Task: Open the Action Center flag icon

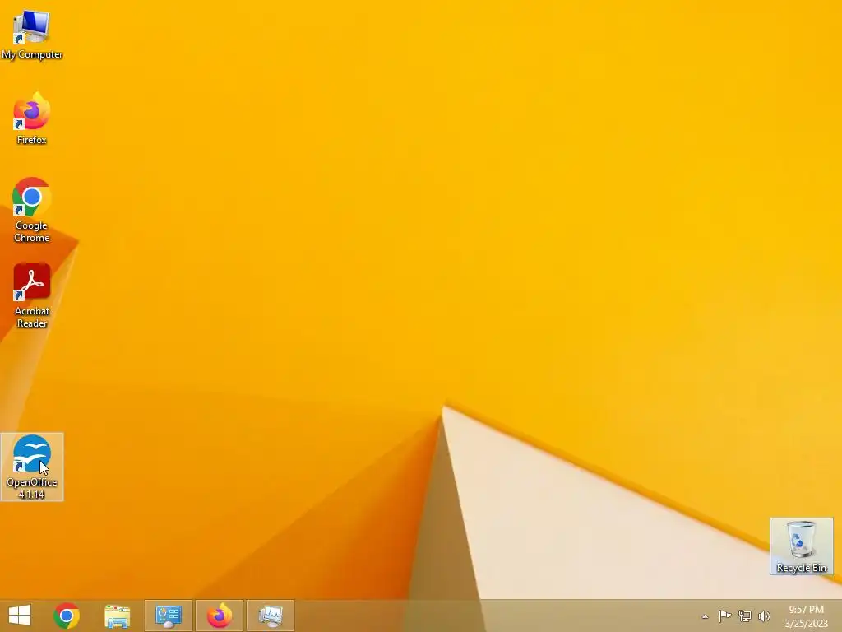Action: [724, 616]
